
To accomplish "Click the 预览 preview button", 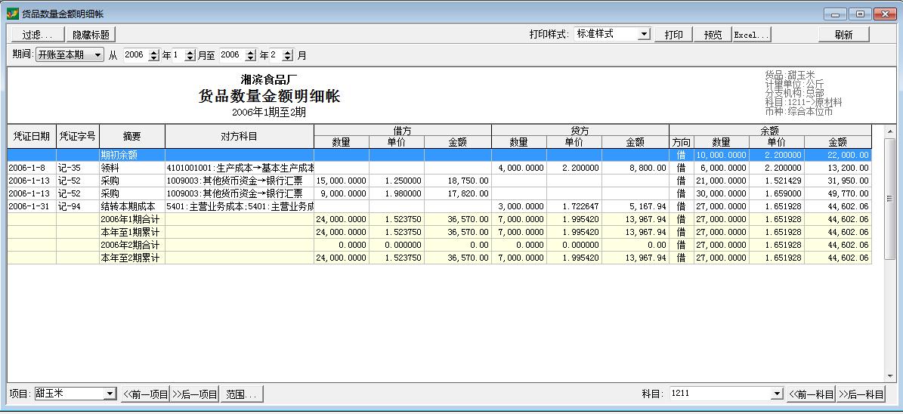I will click(x=713, y=35).
